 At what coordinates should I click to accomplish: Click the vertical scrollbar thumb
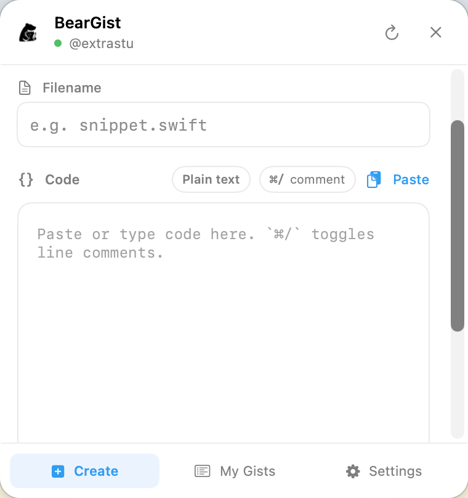tap(457, 225)
